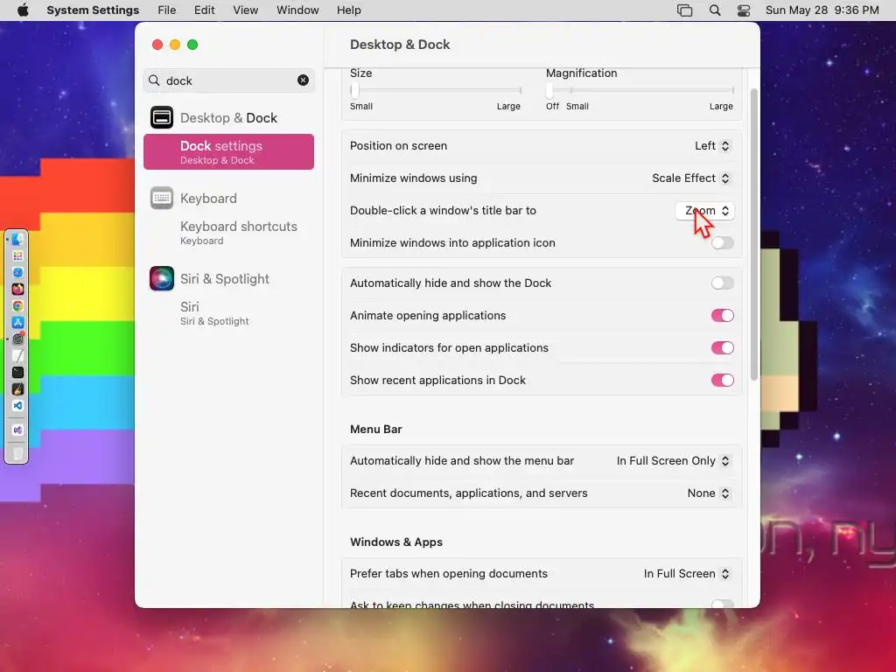Select Keyboard shortcuts search result
This screenshot has height=672, width=896.
point(228,233)
